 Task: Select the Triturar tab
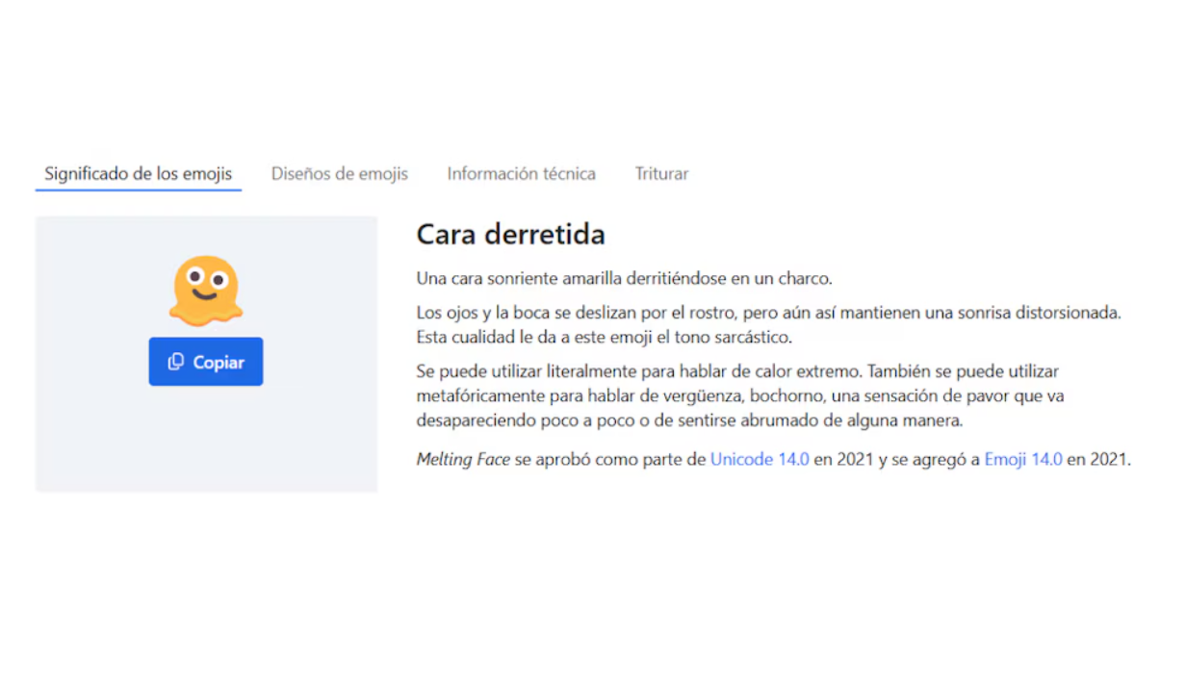coord(661,174)
